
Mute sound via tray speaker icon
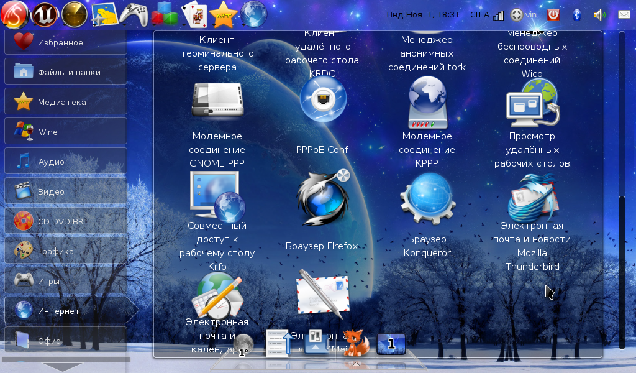(x=599, y=14)
